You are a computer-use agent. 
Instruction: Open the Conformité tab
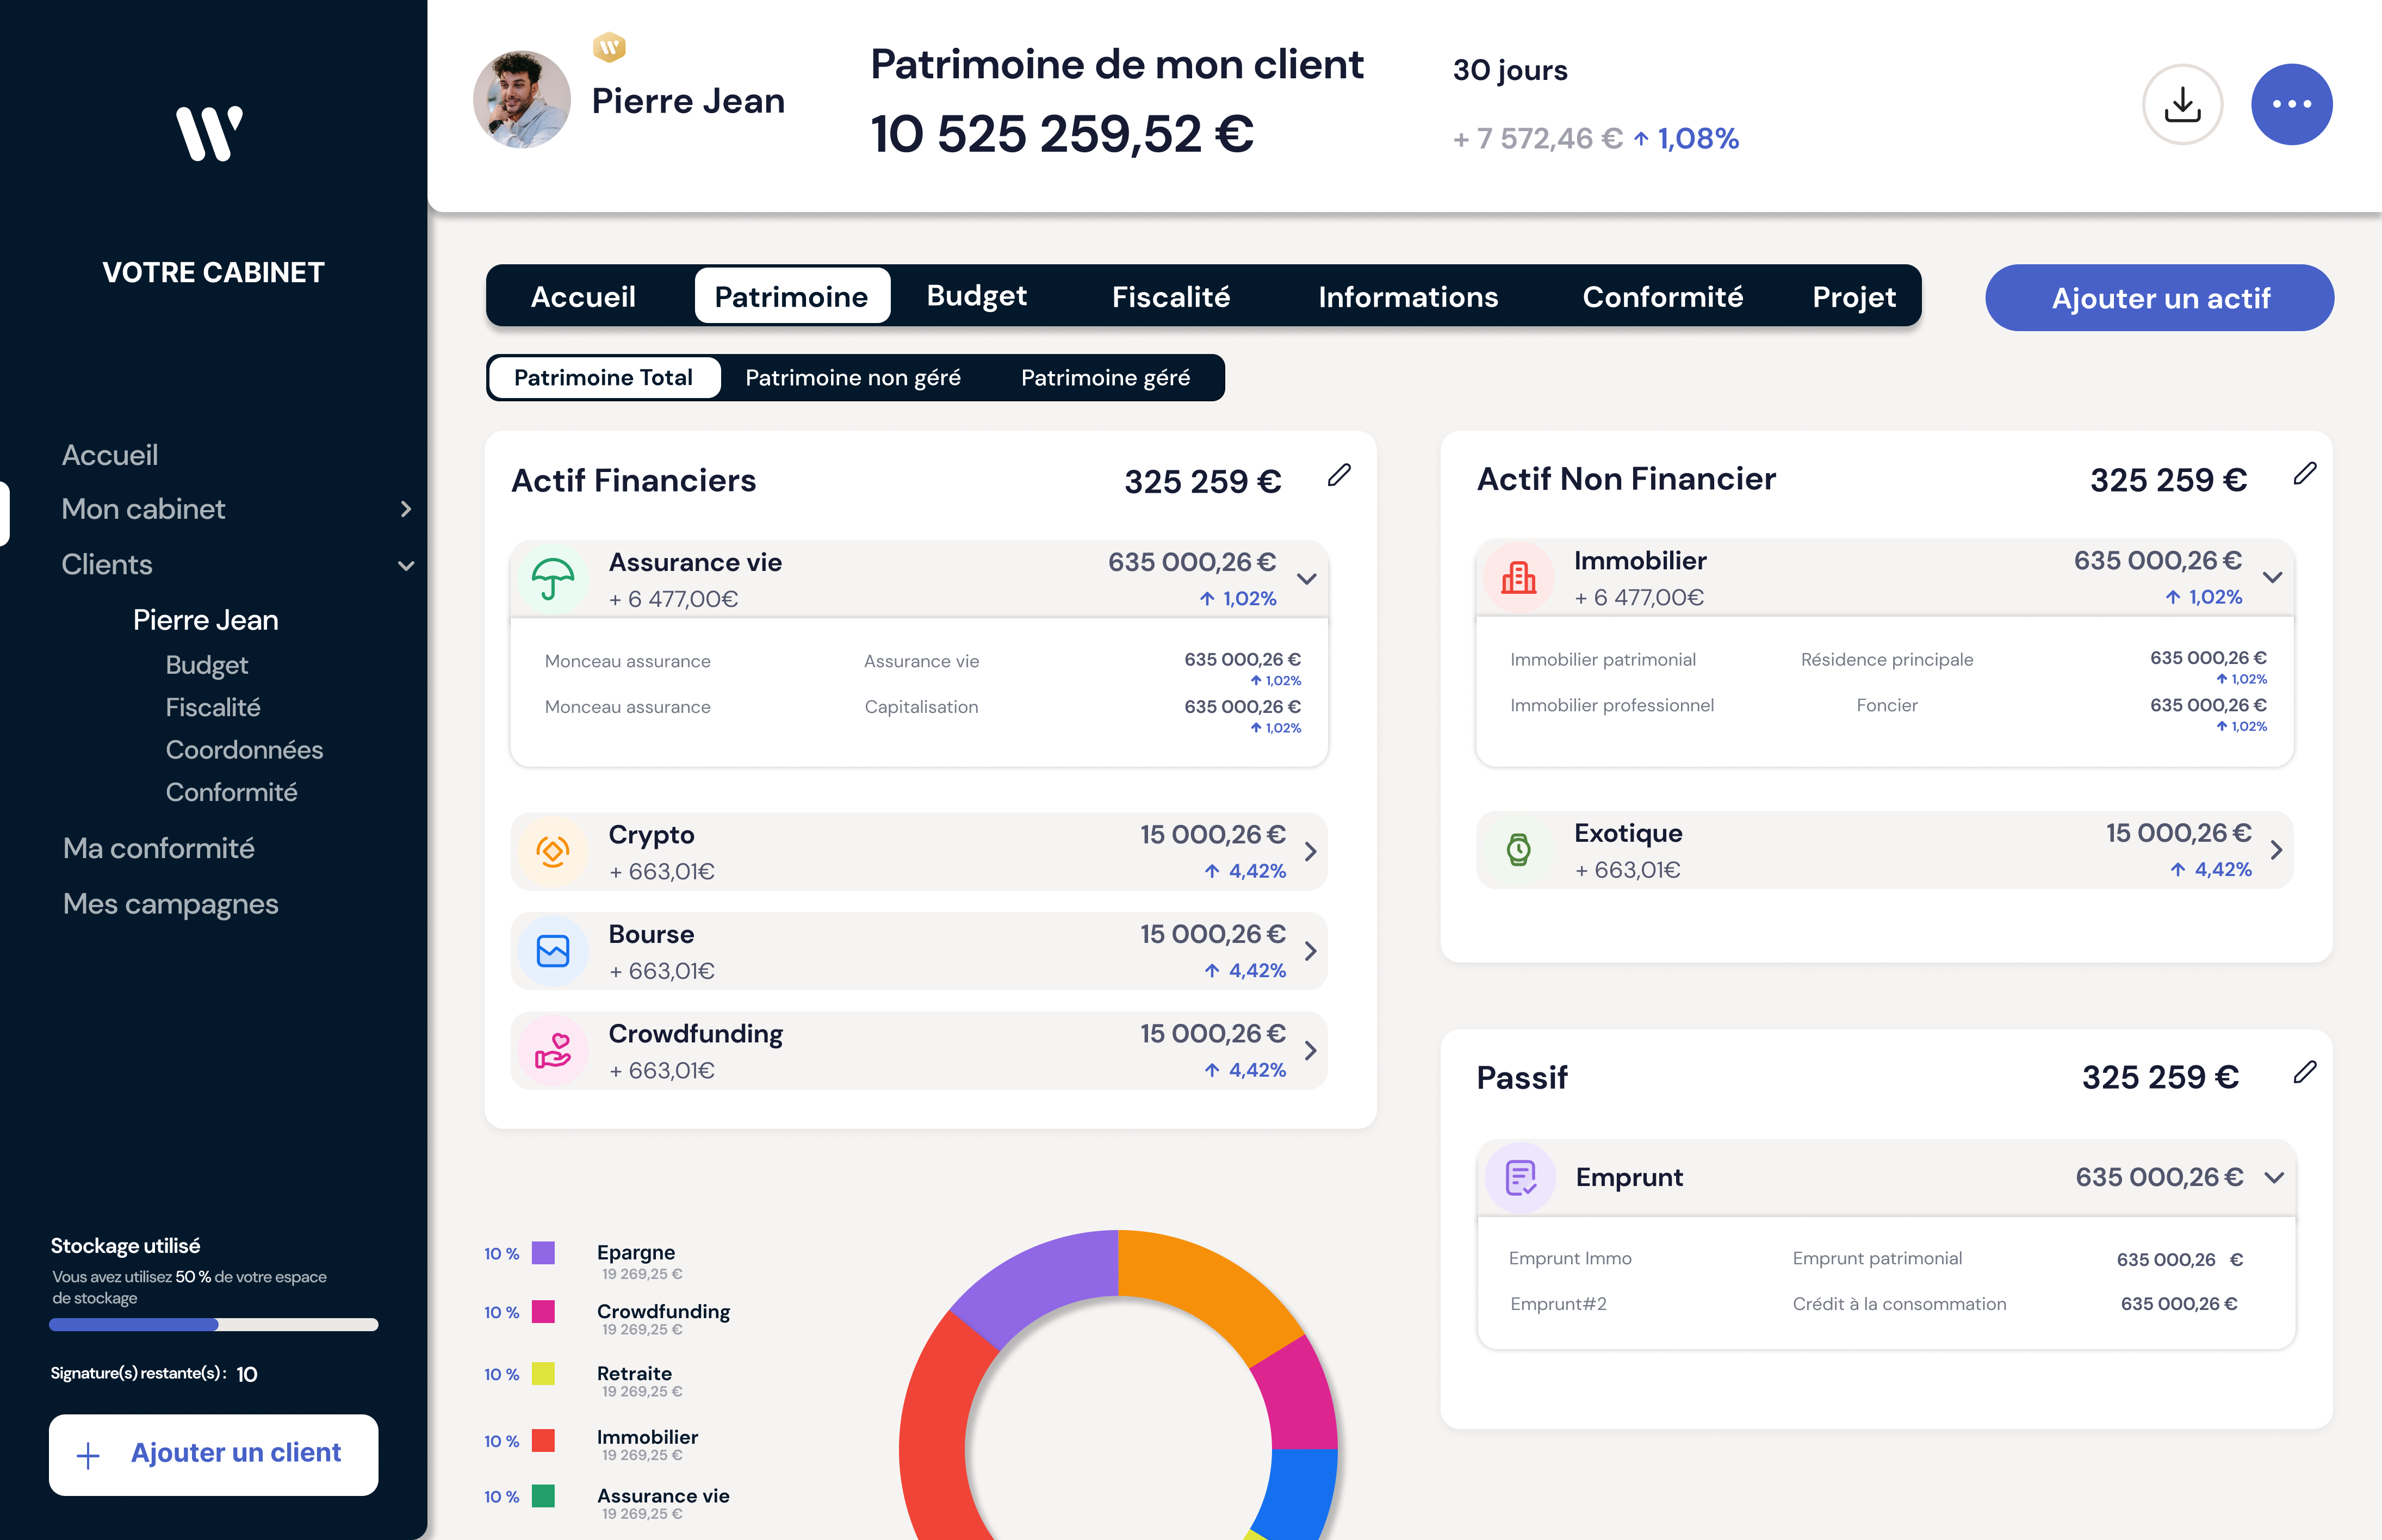[1663, 297]
